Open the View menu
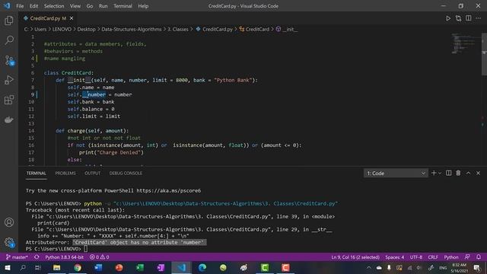Viewport: 487px width, 274px height. [x=75, y=6]
